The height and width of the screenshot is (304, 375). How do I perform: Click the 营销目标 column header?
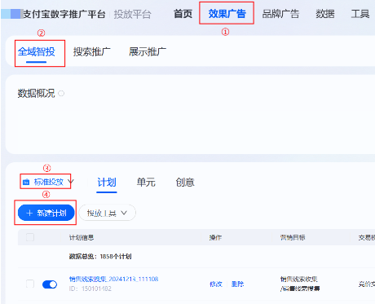coord(293,238)
